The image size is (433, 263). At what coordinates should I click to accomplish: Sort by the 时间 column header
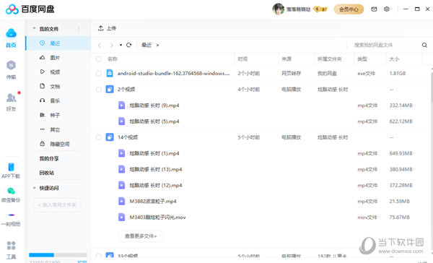click(x=242, y=59)
